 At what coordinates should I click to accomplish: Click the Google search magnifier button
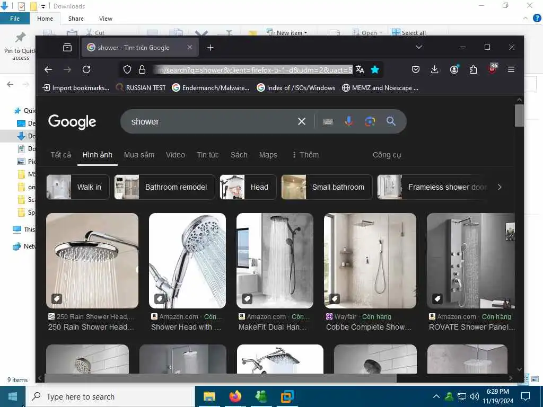pyautogui.click(x=391, y=121)
